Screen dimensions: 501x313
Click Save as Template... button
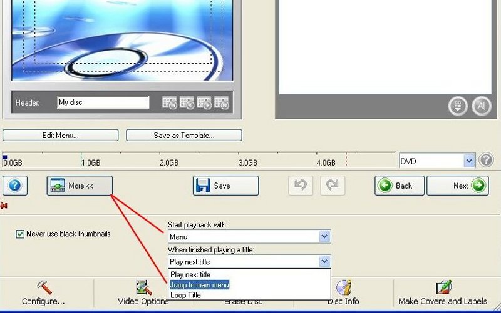click(184, 135)
